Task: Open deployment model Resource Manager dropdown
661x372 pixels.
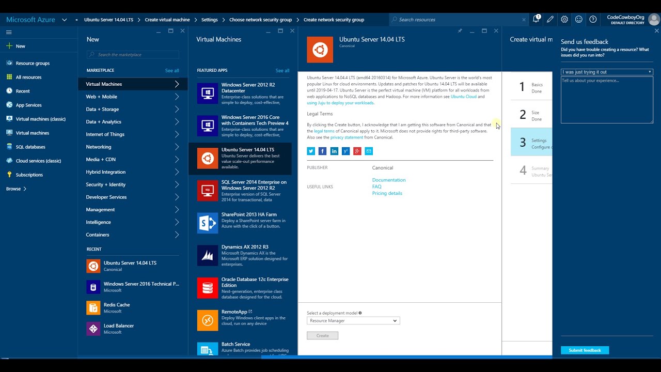Action: pyautogui.click(x=353, y=321)
